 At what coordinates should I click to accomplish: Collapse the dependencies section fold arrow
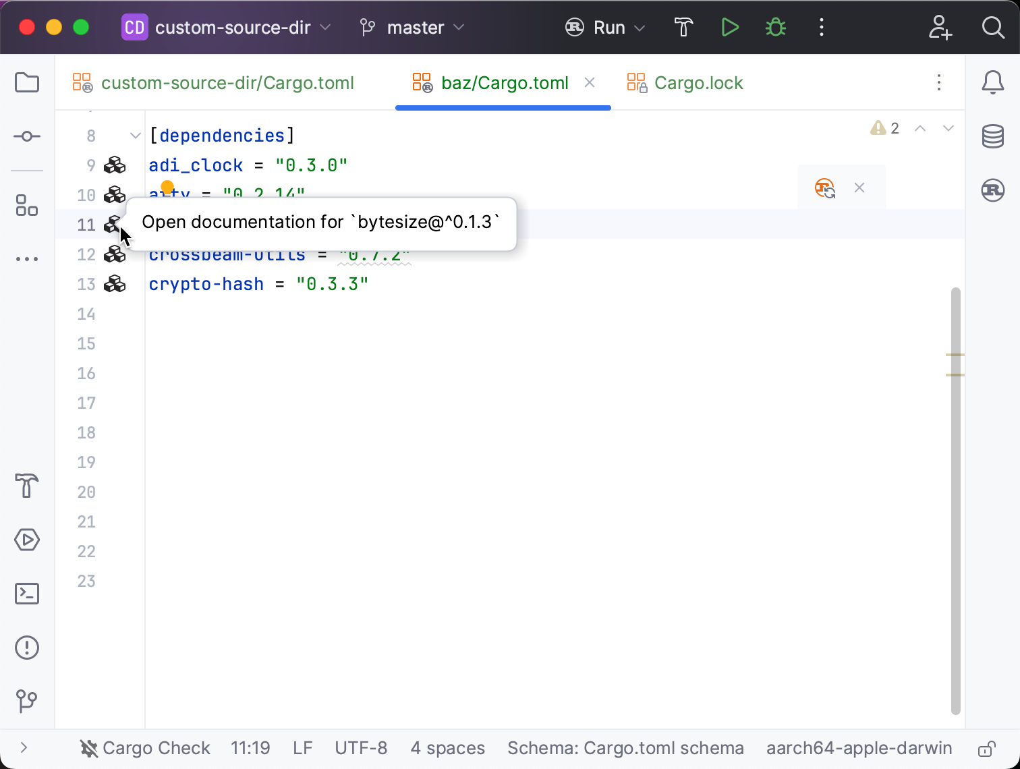pyautogui.click(x=134, y=135)
